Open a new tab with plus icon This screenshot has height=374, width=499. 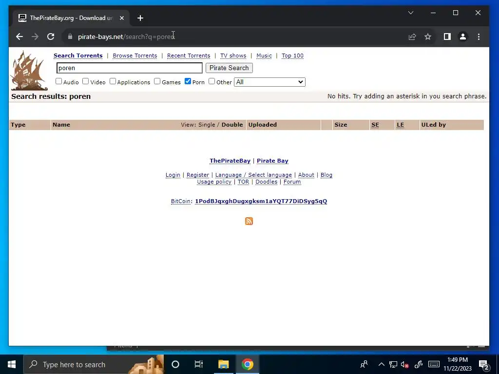[140, 18]
